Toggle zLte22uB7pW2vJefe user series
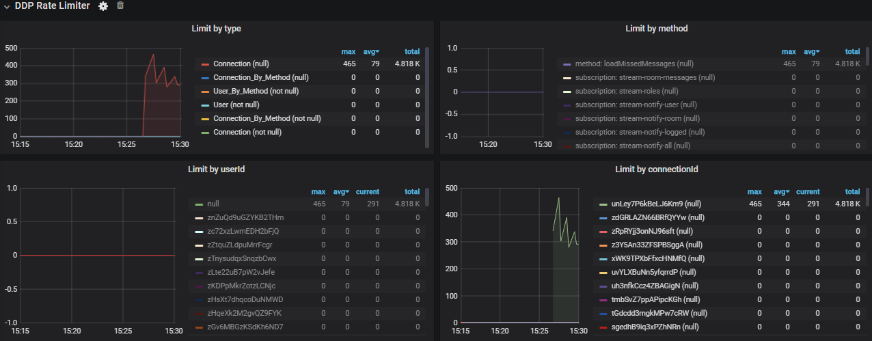 [x=241, y=272]
